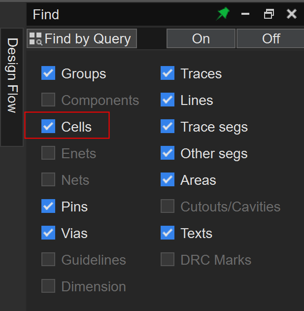This screenshot has width=304, height=311.
Task: Uncheck the Areas checkbox
Action: [x=168, y=180]
